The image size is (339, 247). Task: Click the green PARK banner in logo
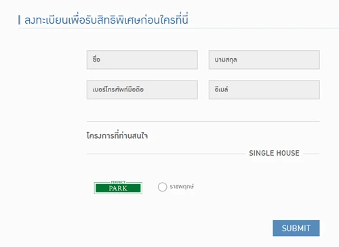point(118,188)
